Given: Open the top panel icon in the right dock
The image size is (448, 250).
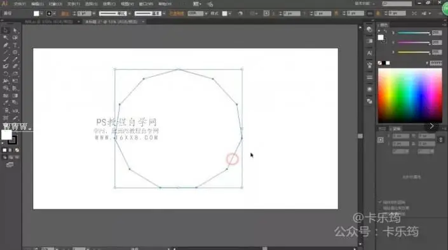Looking at the screenshot, I should point(369,29).
